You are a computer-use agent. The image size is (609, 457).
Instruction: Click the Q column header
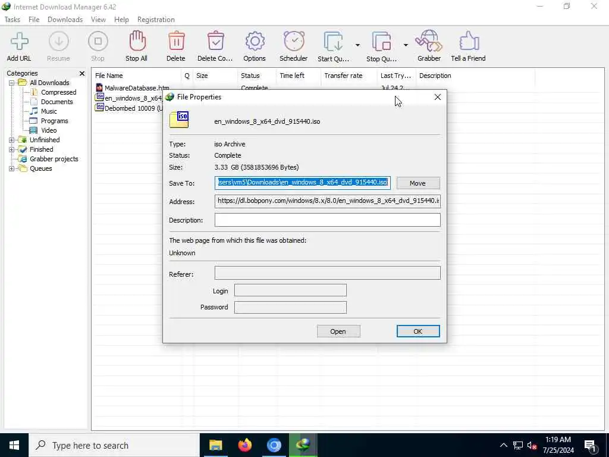187,76
